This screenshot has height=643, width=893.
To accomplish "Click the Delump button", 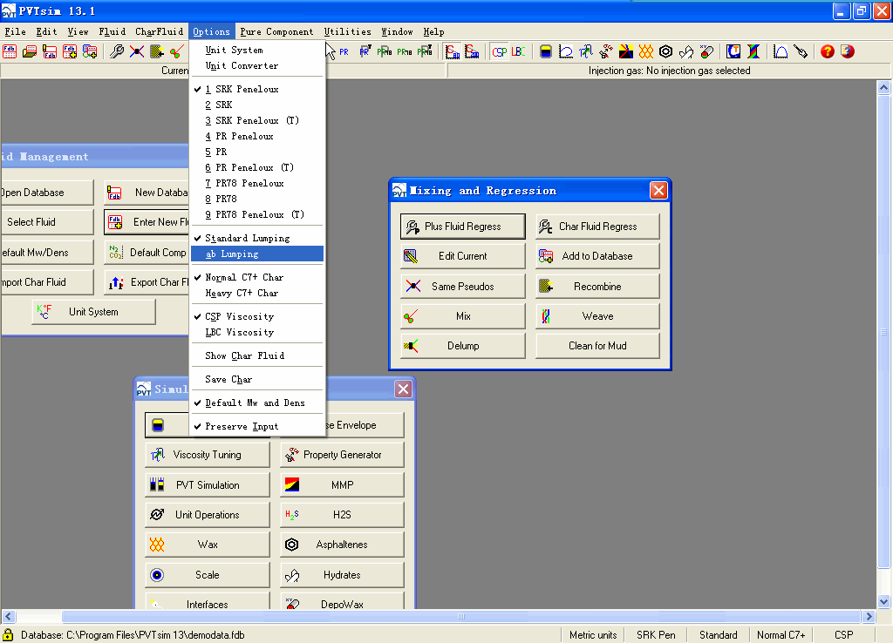I will (x=463, y=346).
